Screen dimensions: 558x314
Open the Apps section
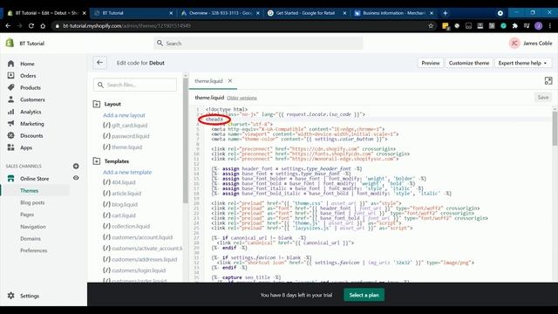(x=26, y=147)
